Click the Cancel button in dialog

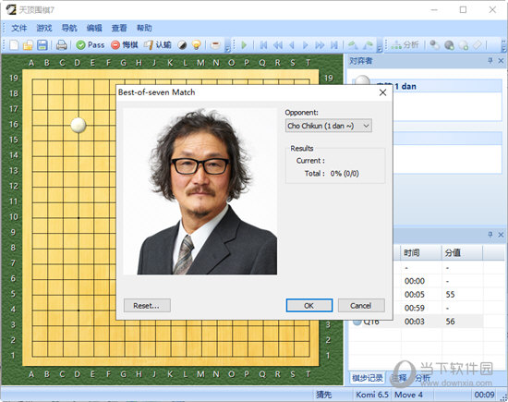pos(361,305)
